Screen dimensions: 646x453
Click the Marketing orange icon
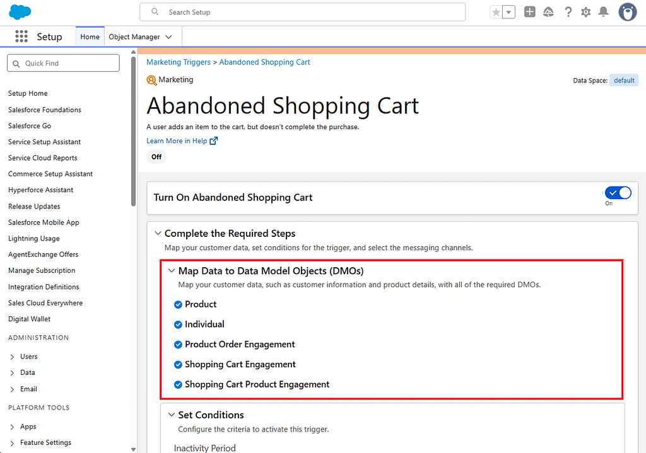click(151, 80)
